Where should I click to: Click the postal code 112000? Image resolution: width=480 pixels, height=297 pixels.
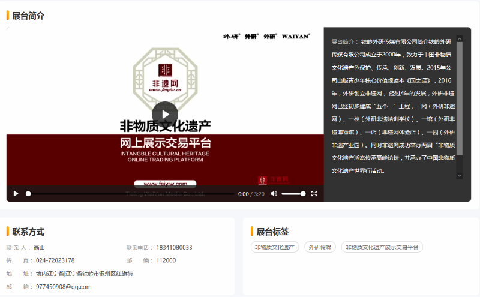click(166, 260)
